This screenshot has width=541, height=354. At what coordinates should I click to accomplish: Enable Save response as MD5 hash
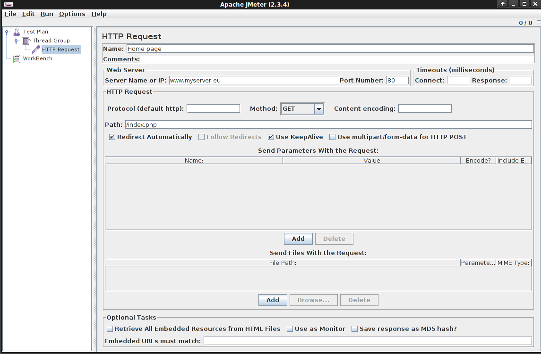tap(354, 329)
